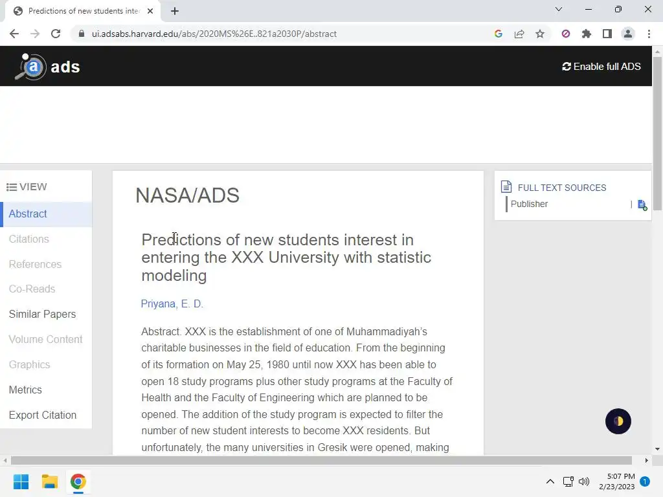Select Volume Content in the View menu

point(46,339)
